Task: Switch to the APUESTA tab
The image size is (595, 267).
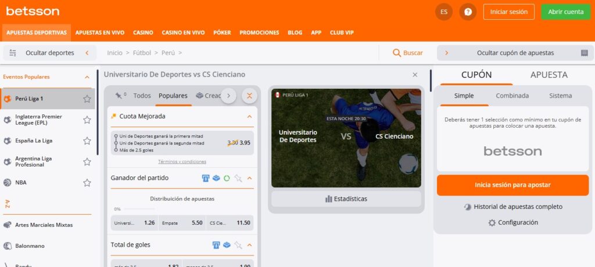Action: (x=549, y=75)
